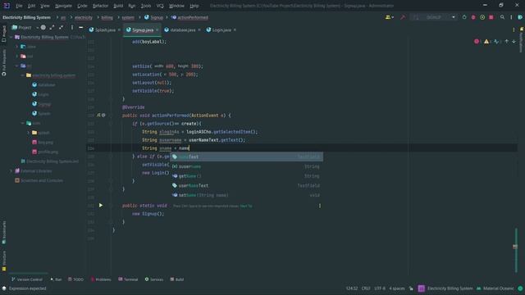Go to next highlighted error arrow
This screenshot has width=525, height=295.
tap(514, 42)
